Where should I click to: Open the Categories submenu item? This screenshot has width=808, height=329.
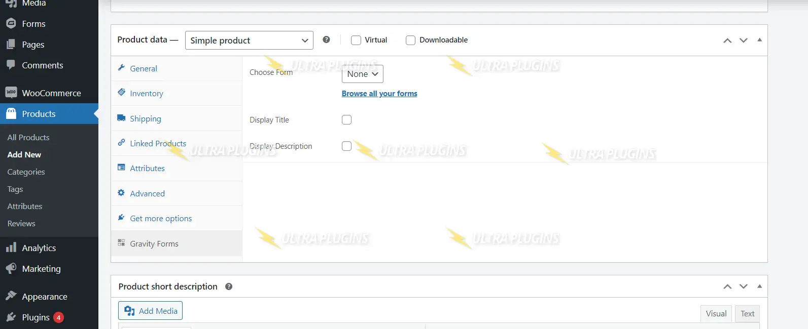point(26,172)
